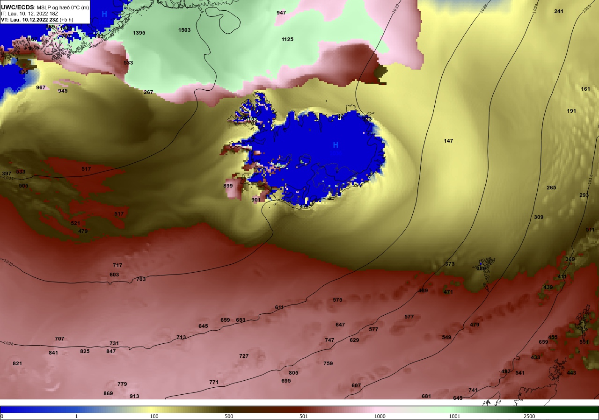Click the UWC/ECDS title text
Screen dimensions: 599x420
click(17, 7)
